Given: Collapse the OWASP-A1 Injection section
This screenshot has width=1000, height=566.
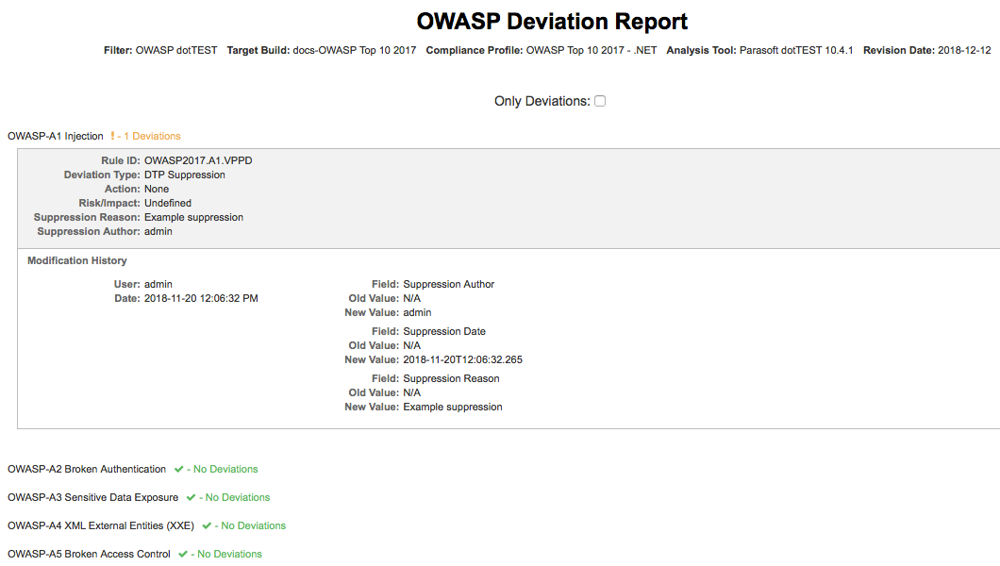Looking at the screenshot, I should pos(56,136).
